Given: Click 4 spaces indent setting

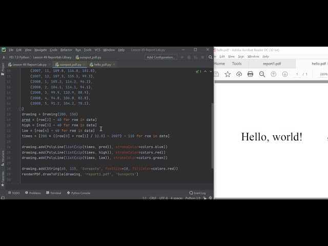Looking at the screenshot, I should 176,198.
